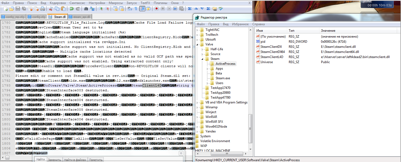
Task: Click the Find binoculars icon
Action: click(86, 9)
